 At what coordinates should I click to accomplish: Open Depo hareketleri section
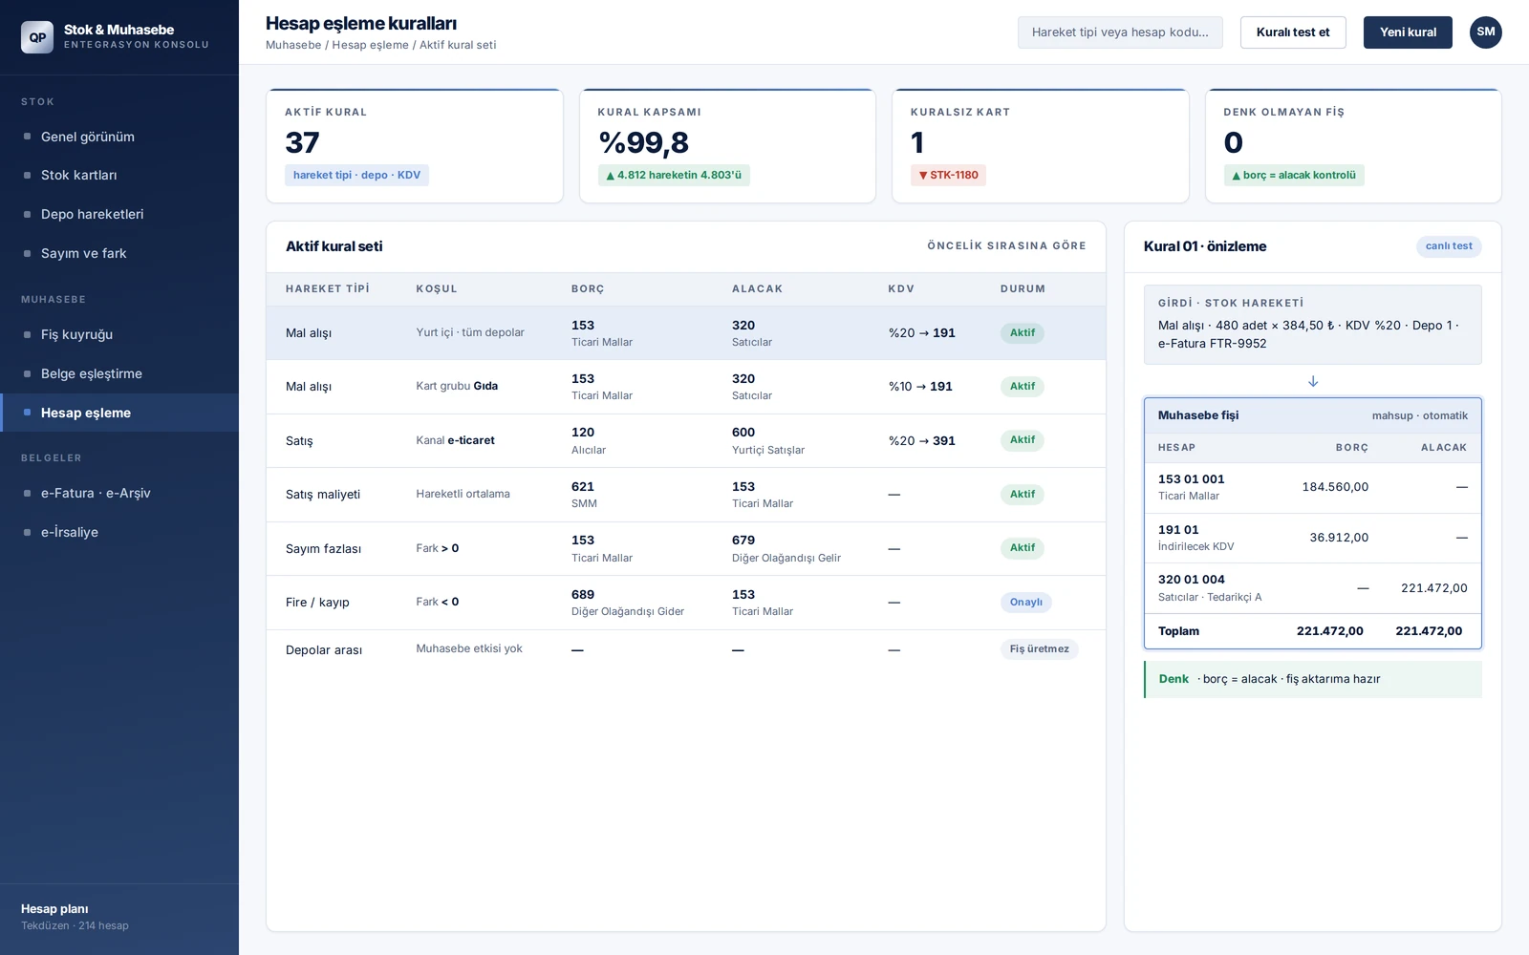(x=119, y=214)
